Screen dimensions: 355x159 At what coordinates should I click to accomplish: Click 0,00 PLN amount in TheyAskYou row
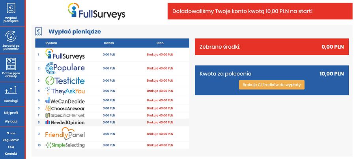point(109,91)
